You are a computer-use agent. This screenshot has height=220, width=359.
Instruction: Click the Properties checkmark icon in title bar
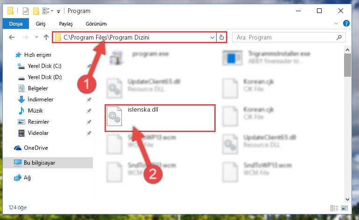click(x=26, y=11)
